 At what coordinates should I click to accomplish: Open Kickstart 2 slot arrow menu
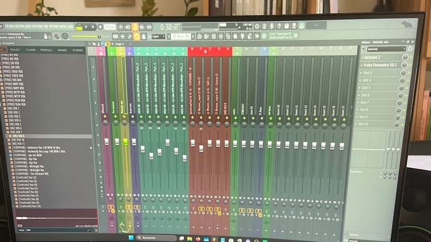tap(363, 58)
